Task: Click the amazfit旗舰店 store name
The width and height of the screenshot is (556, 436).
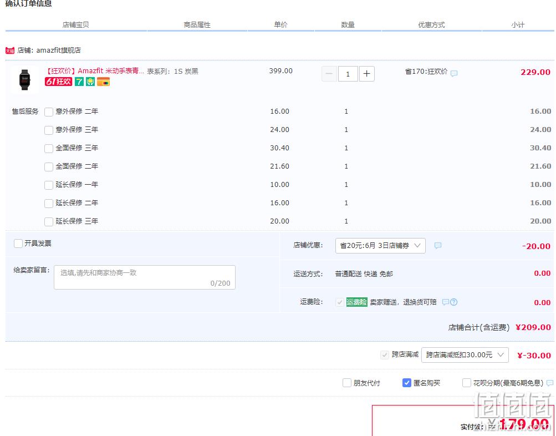Action: [x=59, y=50]
